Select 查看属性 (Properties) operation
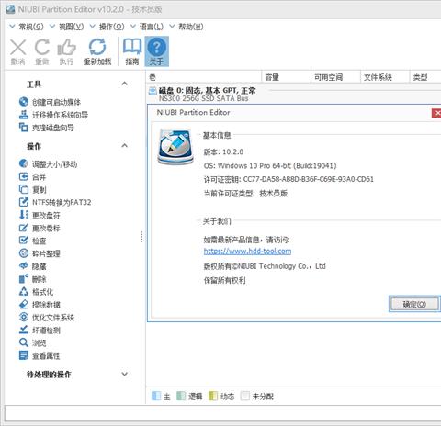Image resolution: width=441 pixels, height=426 pixels. [40, 355]
